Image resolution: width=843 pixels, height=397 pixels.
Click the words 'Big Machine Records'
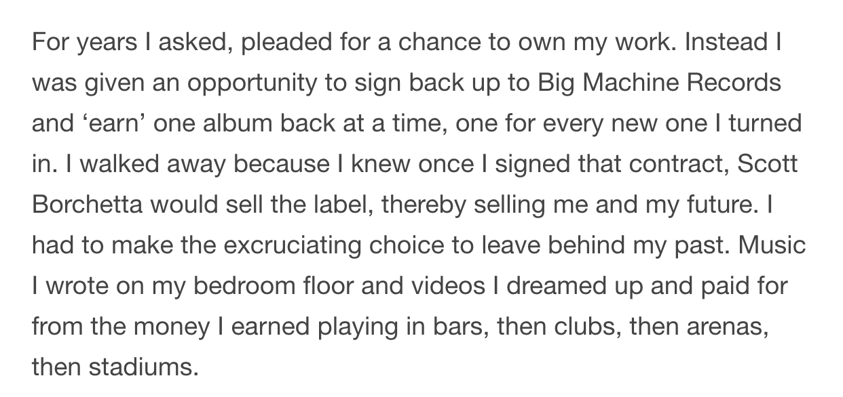660,83
